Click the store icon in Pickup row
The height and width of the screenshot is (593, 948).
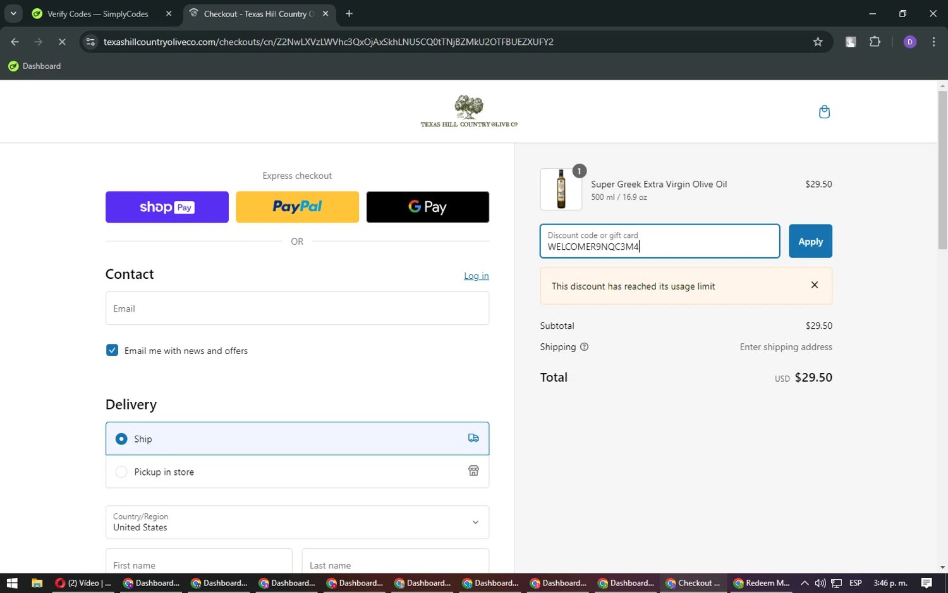(x=473, y=471)
